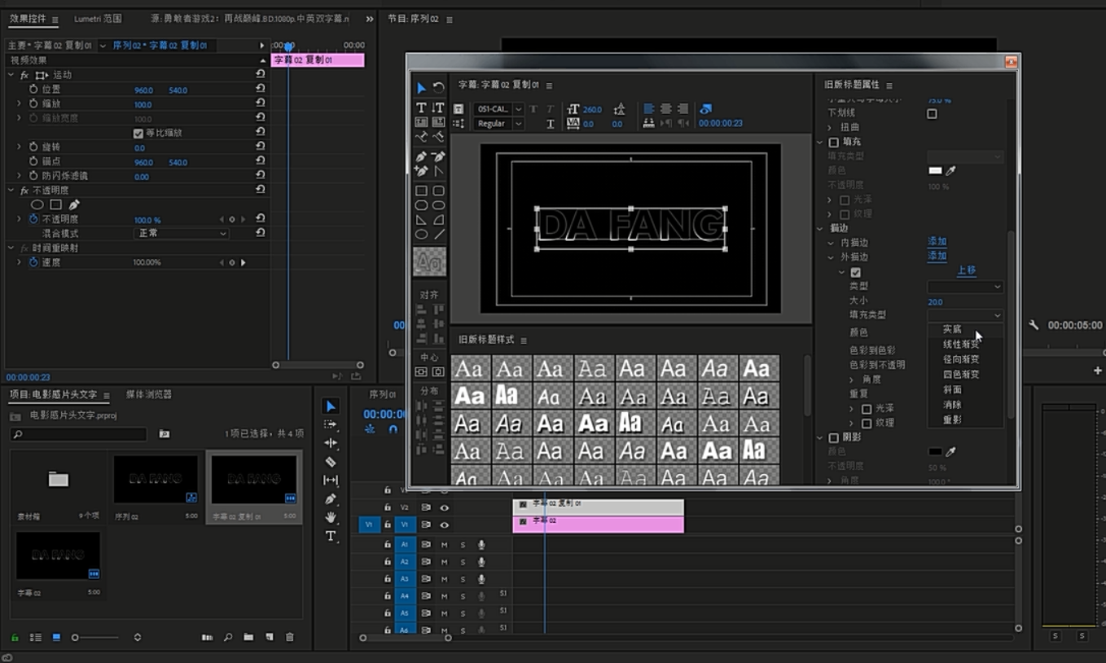Click the white 填充 fill color swatch

pos(935,170)
